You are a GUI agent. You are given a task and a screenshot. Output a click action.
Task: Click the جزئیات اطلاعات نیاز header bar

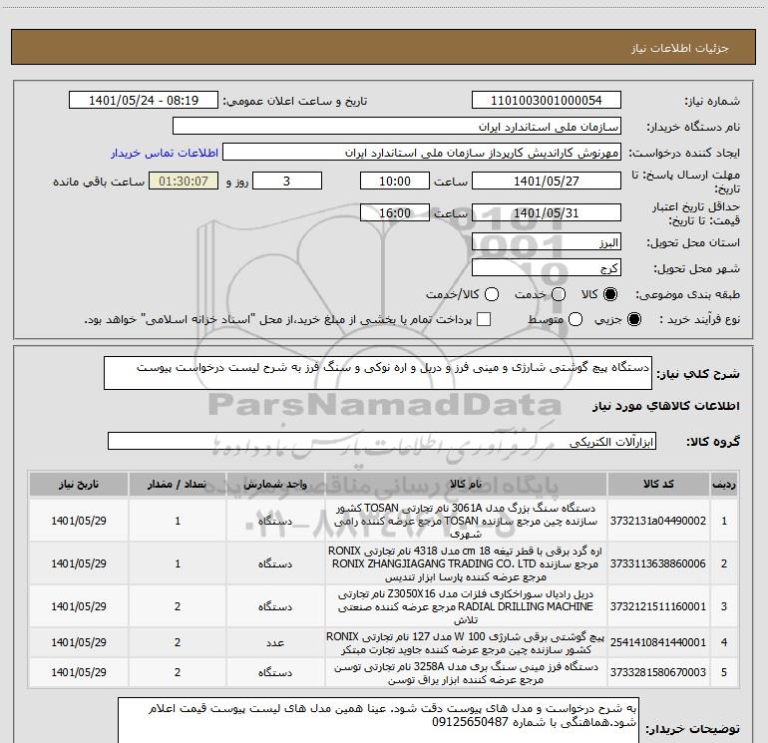click(384, 47)
